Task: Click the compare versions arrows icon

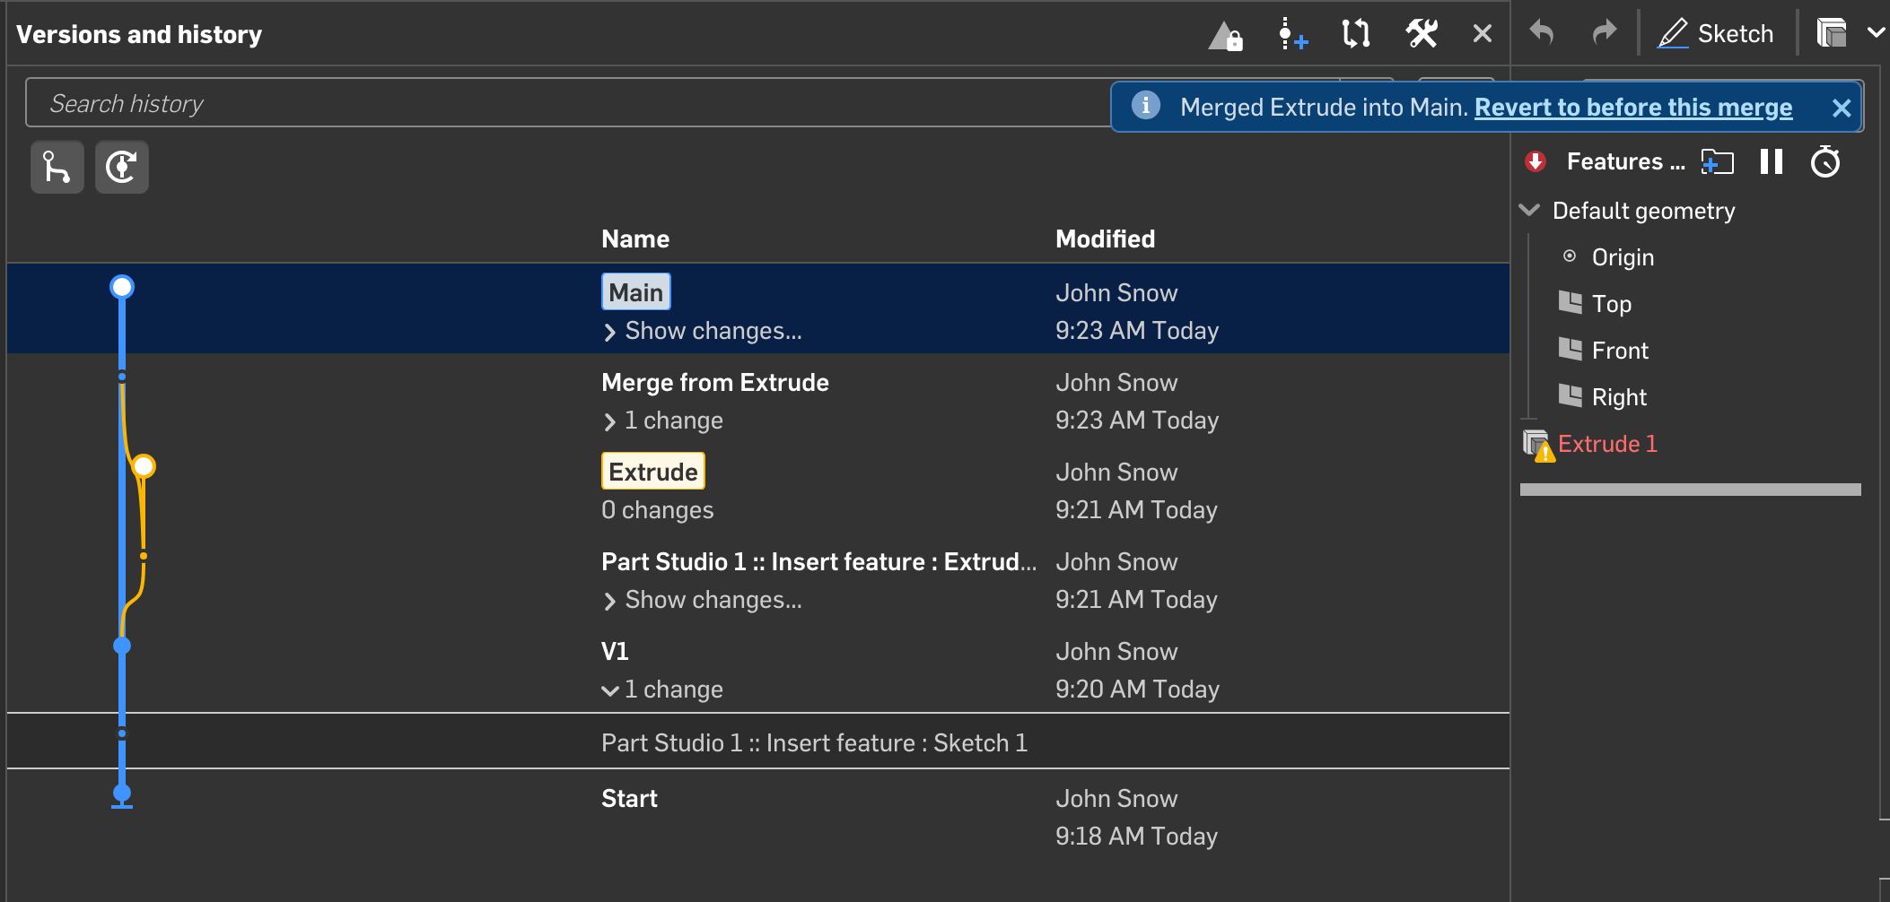Action: tap(1356, 34)
